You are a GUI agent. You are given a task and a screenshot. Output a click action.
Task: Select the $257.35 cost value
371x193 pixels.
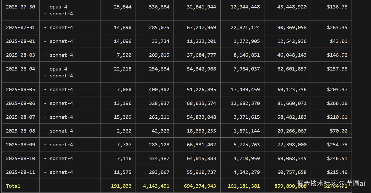click(x=337, y=69)
